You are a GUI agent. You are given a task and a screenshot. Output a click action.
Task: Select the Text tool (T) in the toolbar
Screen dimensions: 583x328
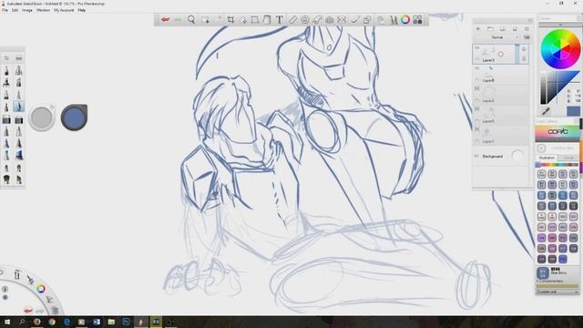pyautogui.click(x=280, y=20)
